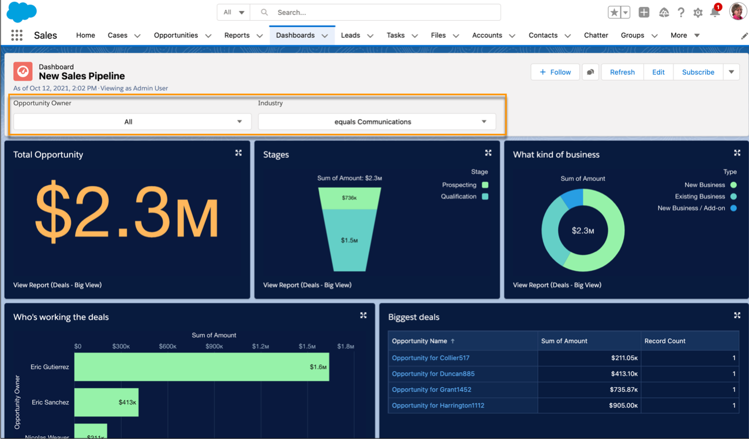
Task: Open the search scope selector showing All
Action: (x=233, y=12)
